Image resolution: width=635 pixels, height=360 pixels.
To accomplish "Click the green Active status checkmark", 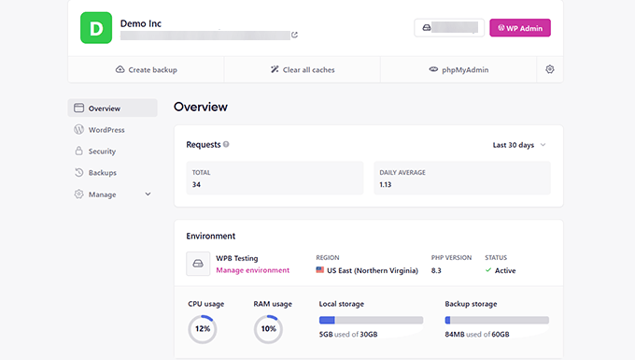I will (488, 270).
